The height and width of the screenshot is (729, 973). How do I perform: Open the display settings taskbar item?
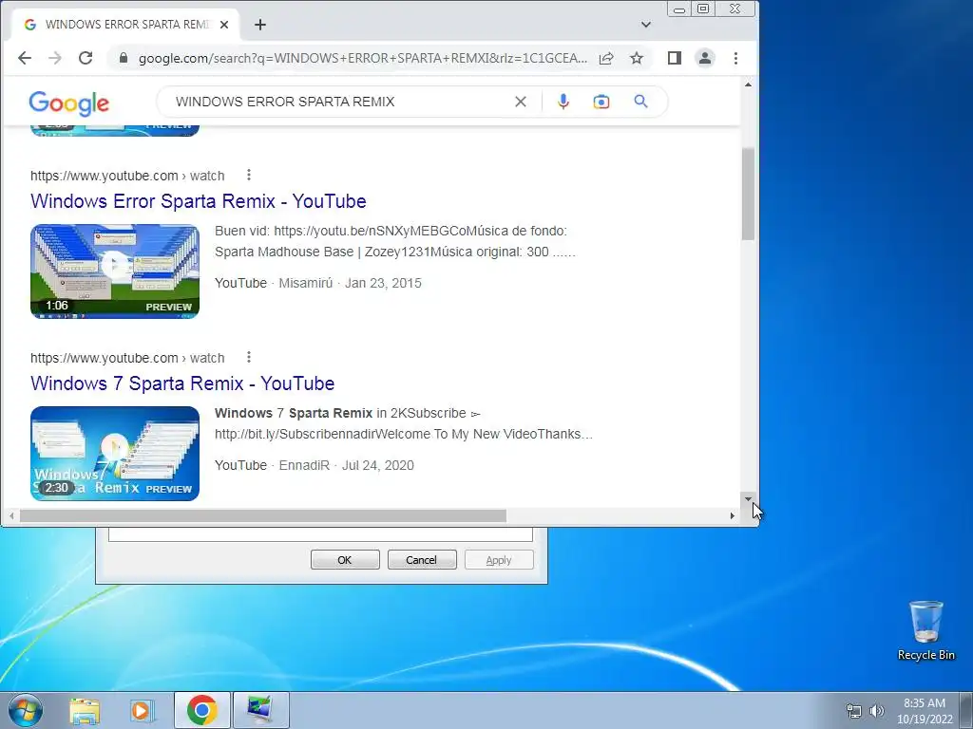pyautogui.click(x=260, y=710)
